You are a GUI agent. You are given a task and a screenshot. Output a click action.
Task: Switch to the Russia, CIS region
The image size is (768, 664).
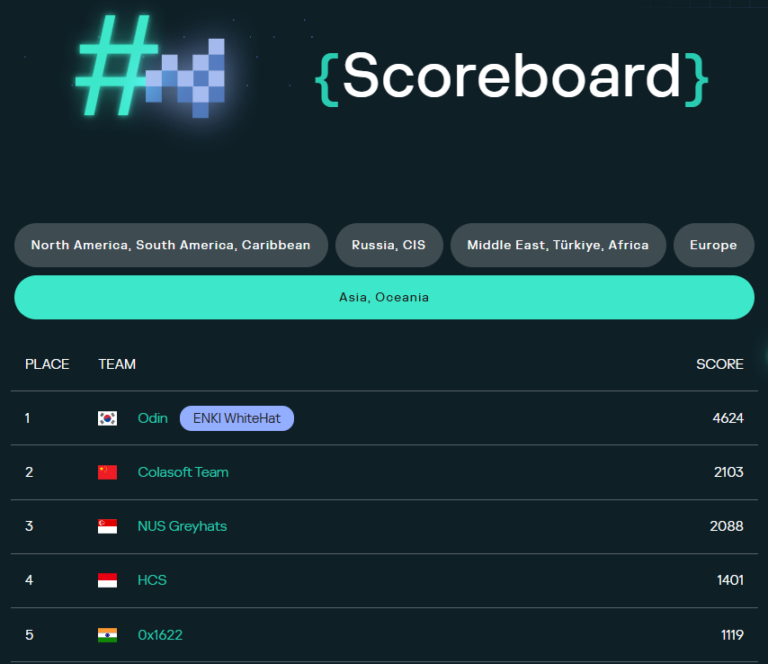[x=388, y=245]
